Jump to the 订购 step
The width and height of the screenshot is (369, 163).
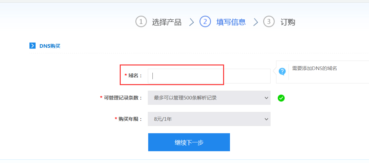tap(288, 22)
